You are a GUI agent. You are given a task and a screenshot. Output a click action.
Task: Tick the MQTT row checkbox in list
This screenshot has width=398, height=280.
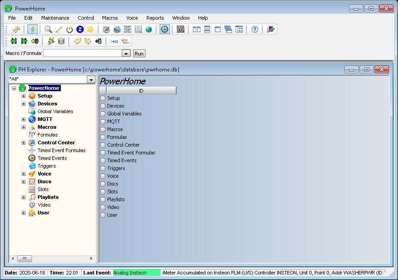pos(103,122)
